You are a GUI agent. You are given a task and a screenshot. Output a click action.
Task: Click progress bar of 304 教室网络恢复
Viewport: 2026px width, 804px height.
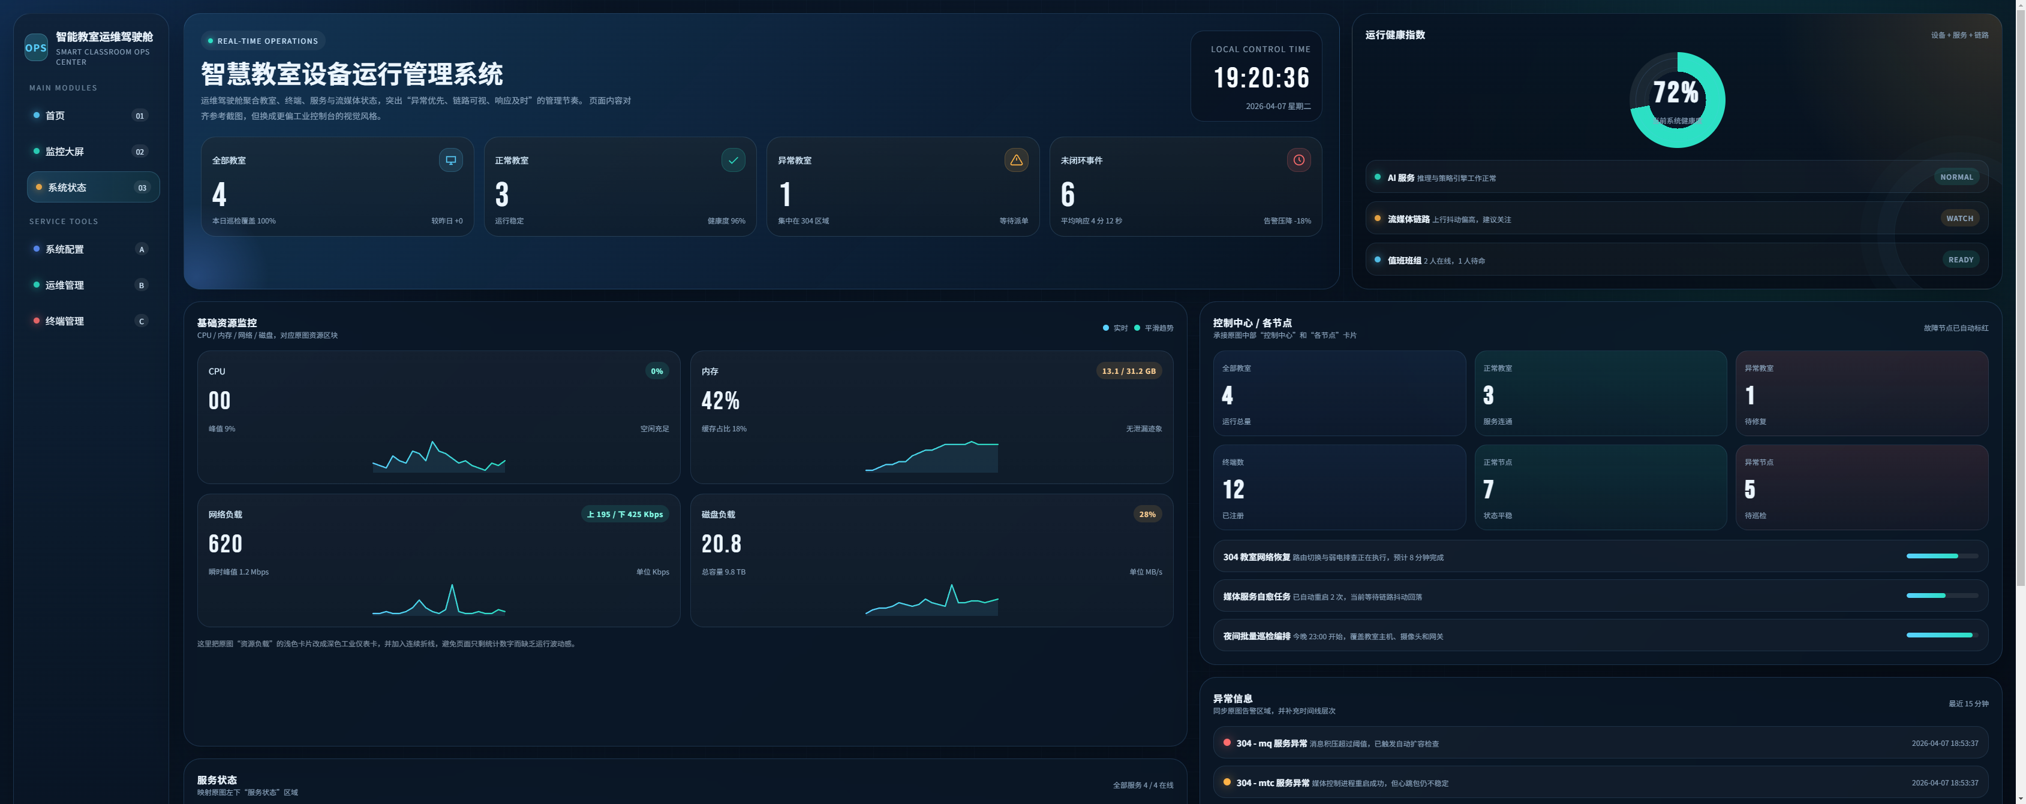1942,557
